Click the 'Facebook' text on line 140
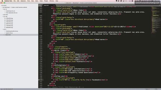Viewport: 161px width, 90px height. click(96, 80)
